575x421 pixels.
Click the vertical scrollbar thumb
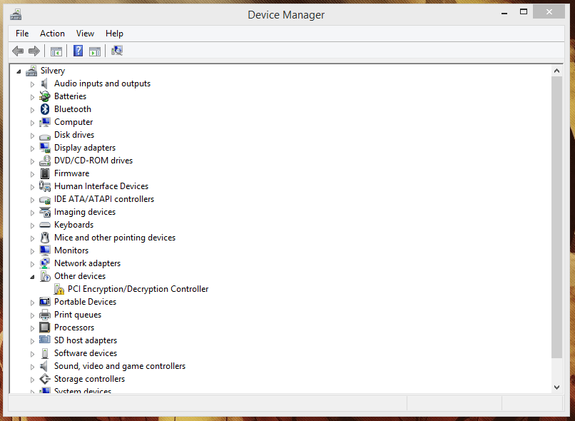[x=556, y=217]
